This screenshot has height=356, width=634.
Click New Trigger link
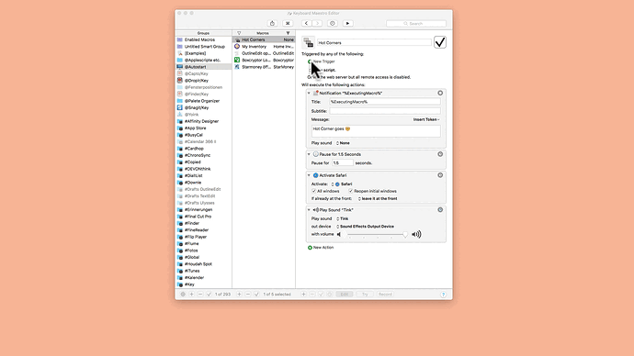323,61
